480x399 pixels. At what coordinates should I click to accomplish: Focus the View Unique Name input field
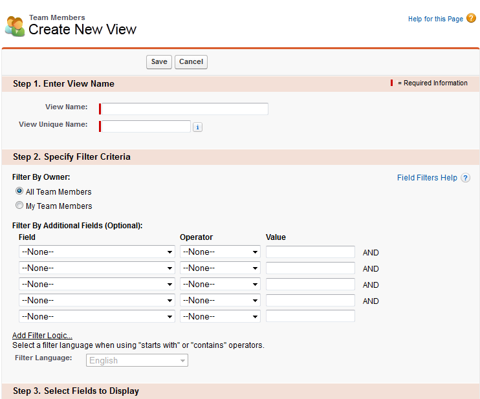[x=146, y=126]
